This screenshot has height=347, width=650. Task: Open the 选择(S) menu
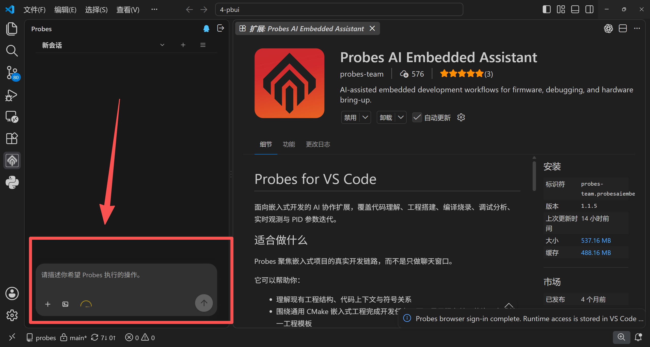tap(96, 10)
